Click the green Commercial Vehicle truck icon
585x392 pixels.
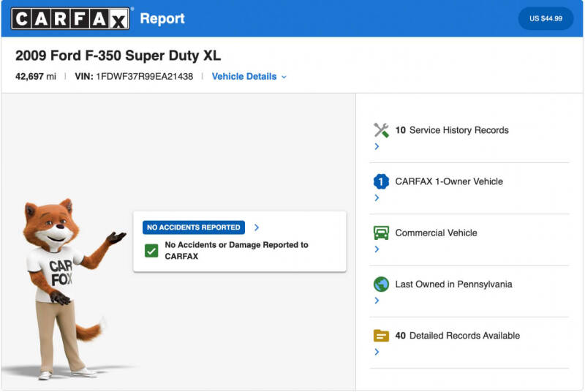pos(381,233)
